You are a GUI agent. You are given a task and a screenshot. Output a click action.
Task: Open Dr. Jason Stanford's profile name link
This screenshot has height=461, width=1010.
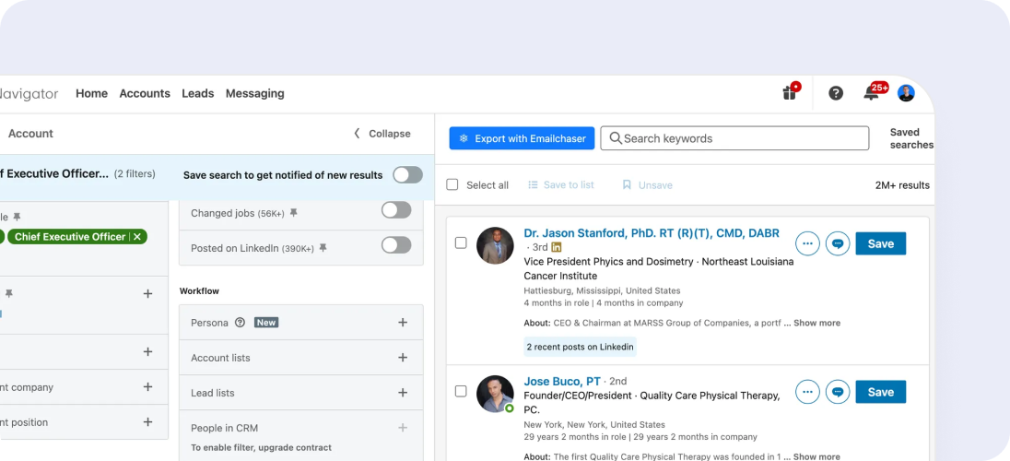coord(652,233)
